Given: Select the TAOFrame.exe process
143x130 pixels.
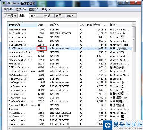Looking at the screenshot, I should coord(70,97).
